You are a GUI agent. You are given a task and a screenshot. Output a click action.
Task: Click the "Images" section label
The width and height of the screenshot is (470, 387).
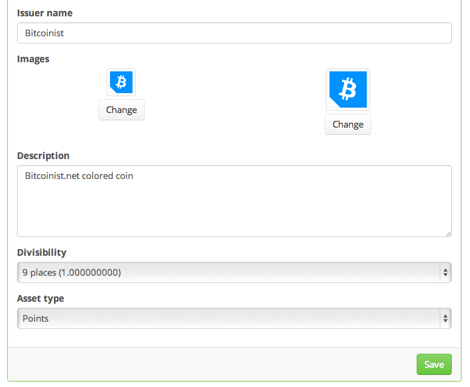pyautogui.click(x=33, y=59)
